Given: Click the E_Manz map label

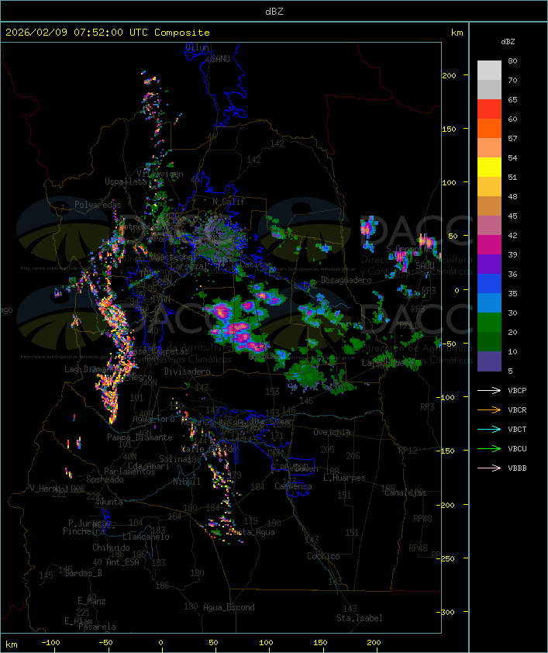Looking at the screenshot, I should tap(91, 601).
